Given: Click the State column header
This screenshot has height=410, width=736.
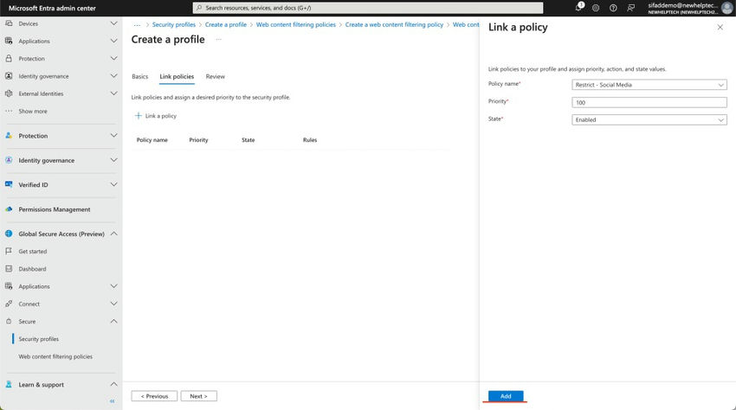Looking at the screenshot, I should pyautogui.click(x=248, y=140).
